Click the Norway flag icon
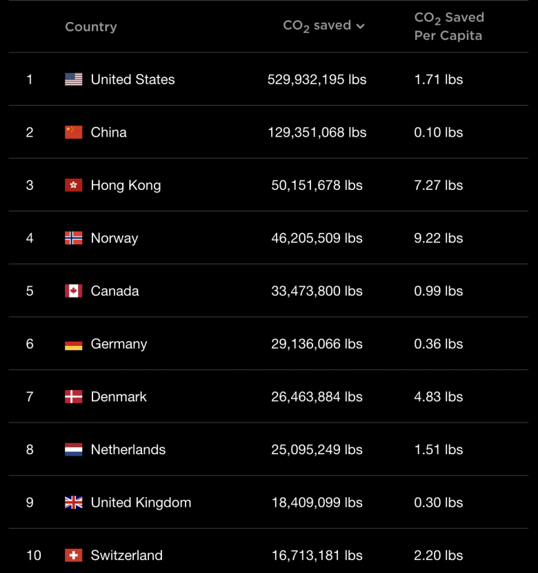 click(x=73, y=238)
